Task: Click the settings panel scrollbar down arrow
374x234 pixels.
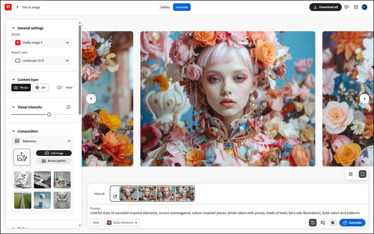Action: 80,226
